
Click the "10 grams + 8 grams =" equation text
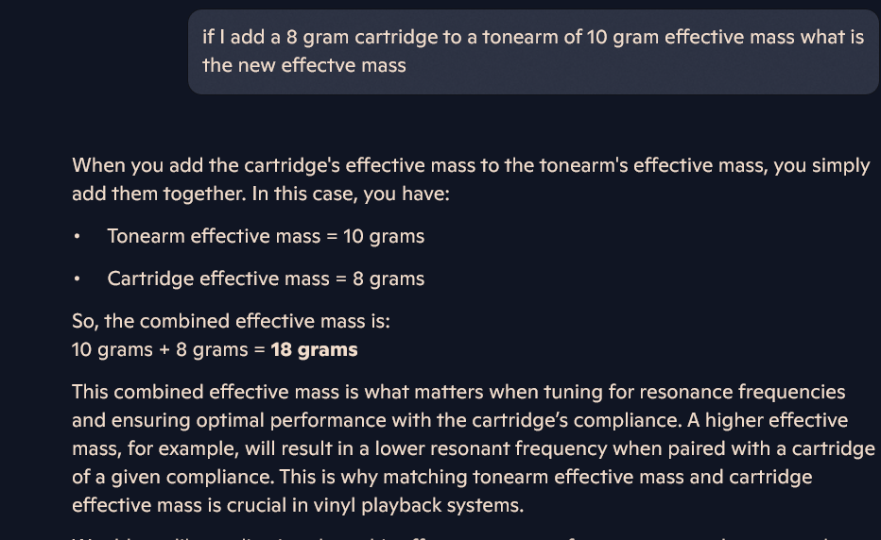click(x=168, y=349)
